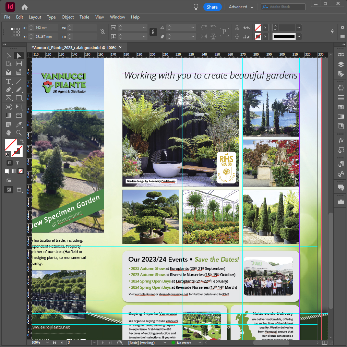
Task: Activate the Gap tool
Action: [x=19, y=64]
